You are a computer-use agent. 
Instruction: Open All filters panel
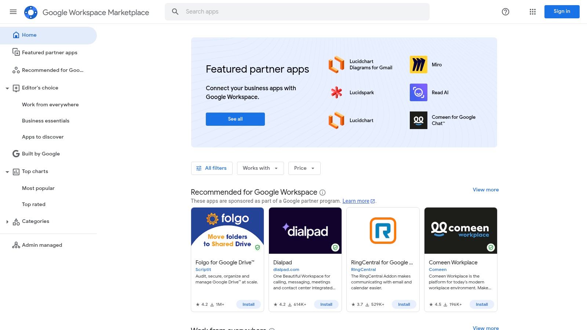212,168
